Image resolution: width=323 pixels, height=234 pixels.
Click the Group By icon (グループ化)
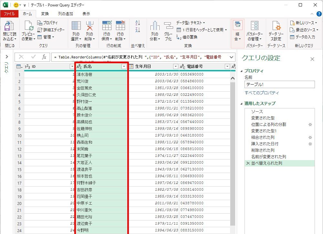click(x=168, y=26)
